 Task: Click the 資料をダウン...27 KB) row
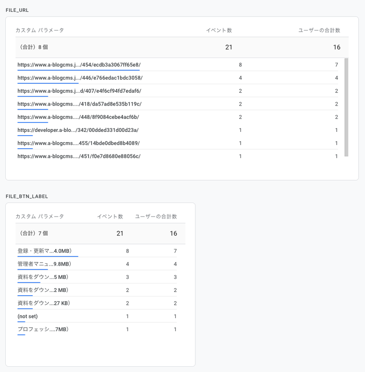coord(44,303)
